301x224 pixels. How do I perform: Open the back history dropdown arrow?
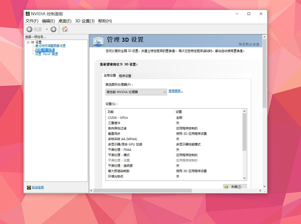point(47,29)
